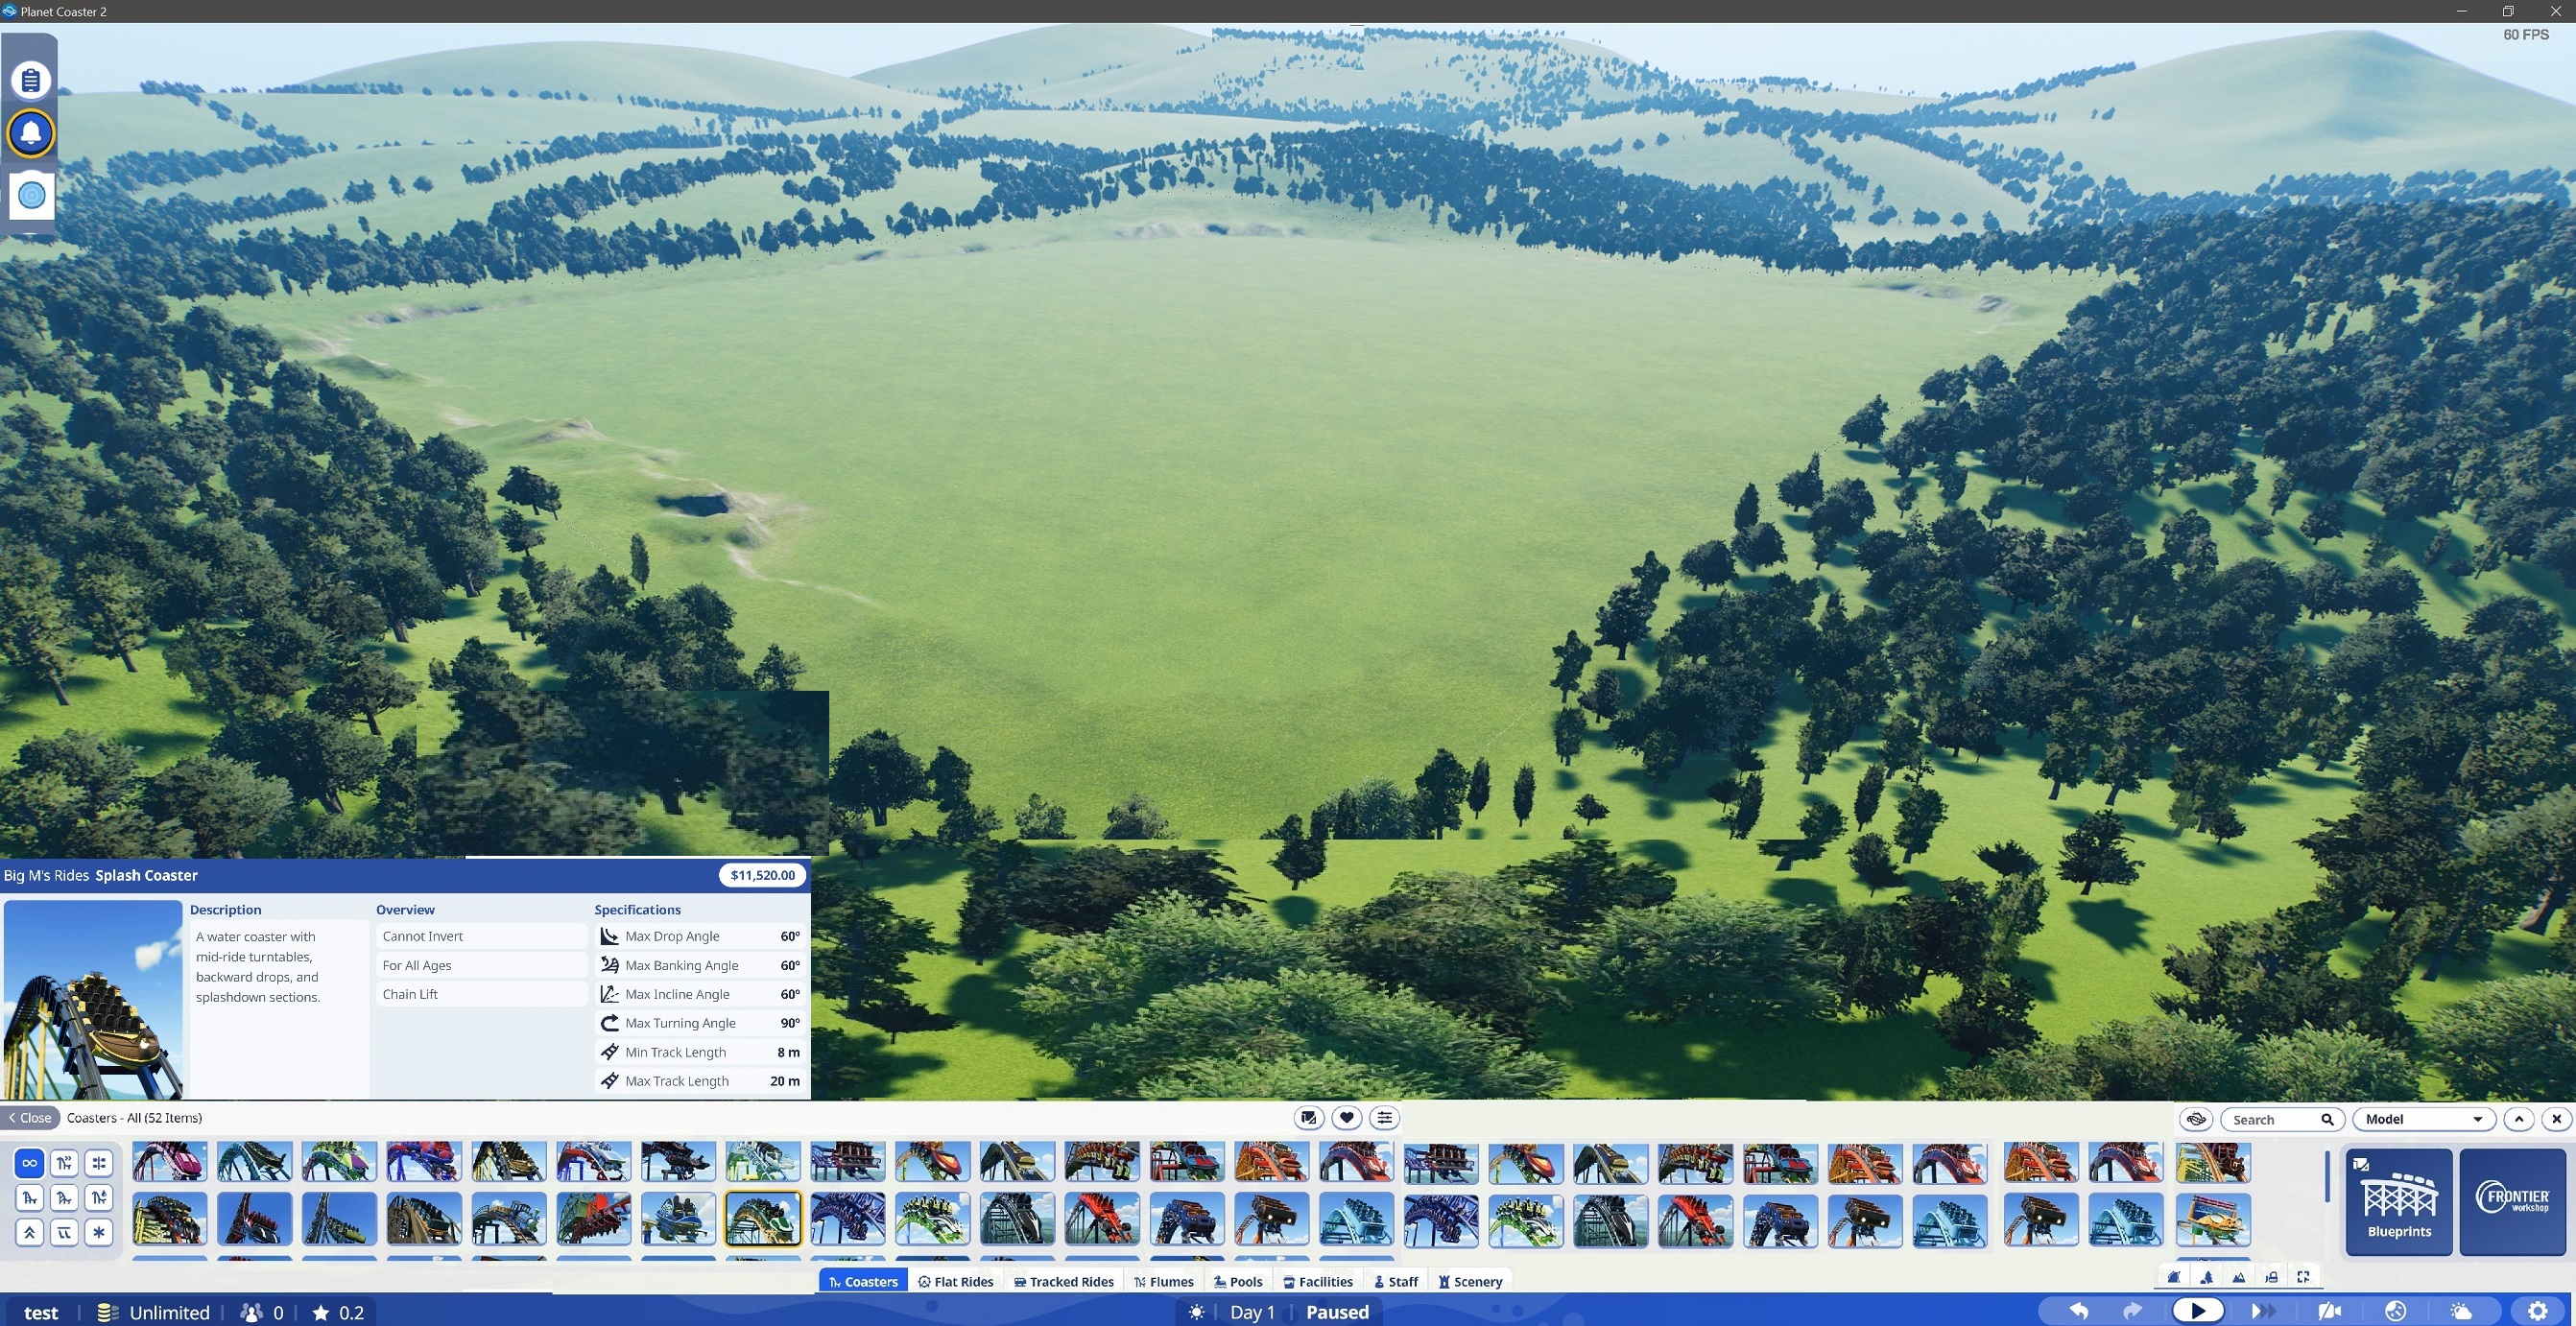Undo the last action
The image size is (2576, 1326).
(x=2079, y=1311)
